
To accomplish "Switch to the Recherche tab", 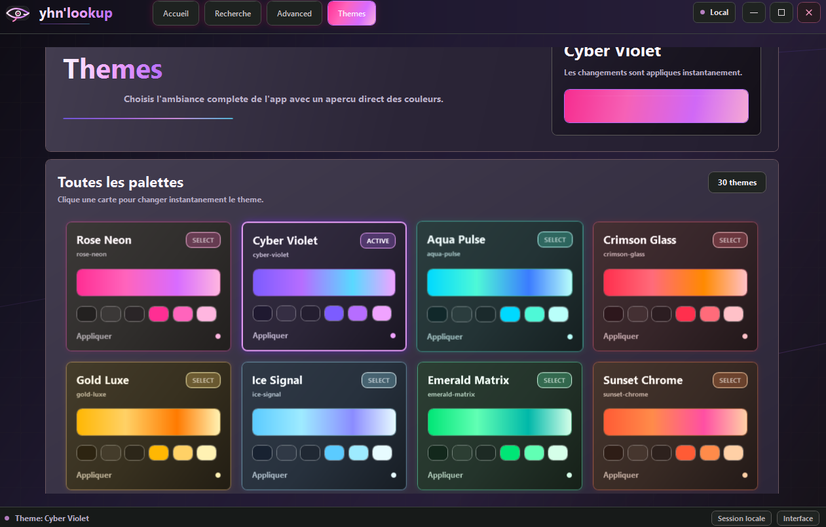I will pyautogui.click(x=233, y=13).
